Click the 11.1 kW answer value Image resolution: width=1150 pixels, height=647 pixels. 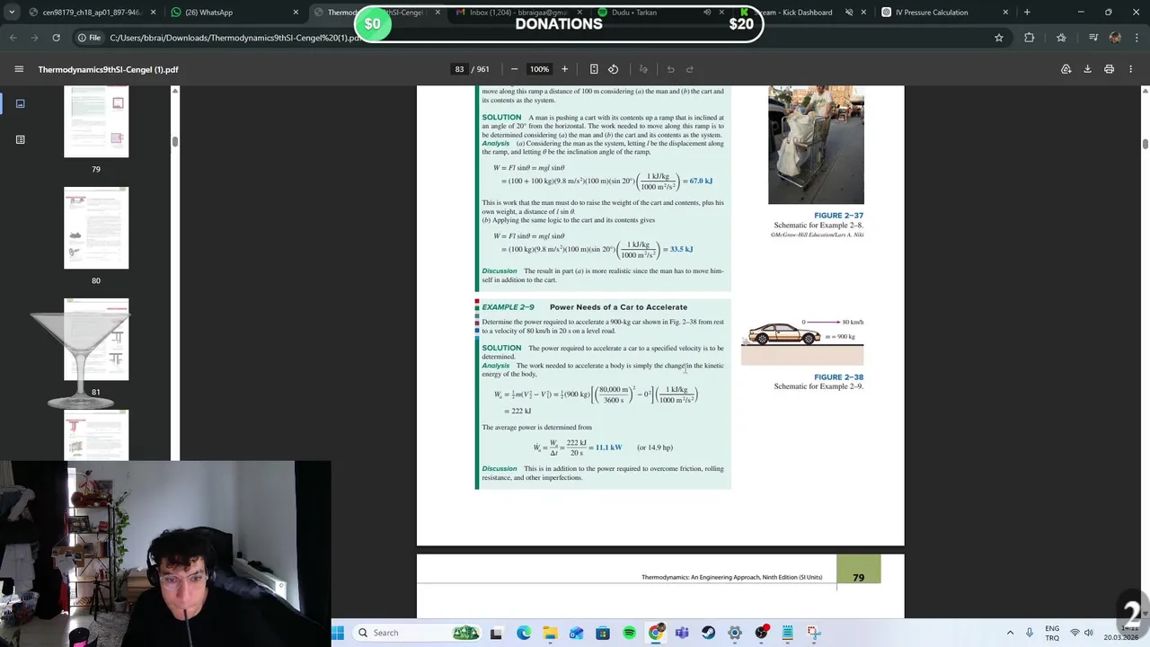tap(608, 448)
